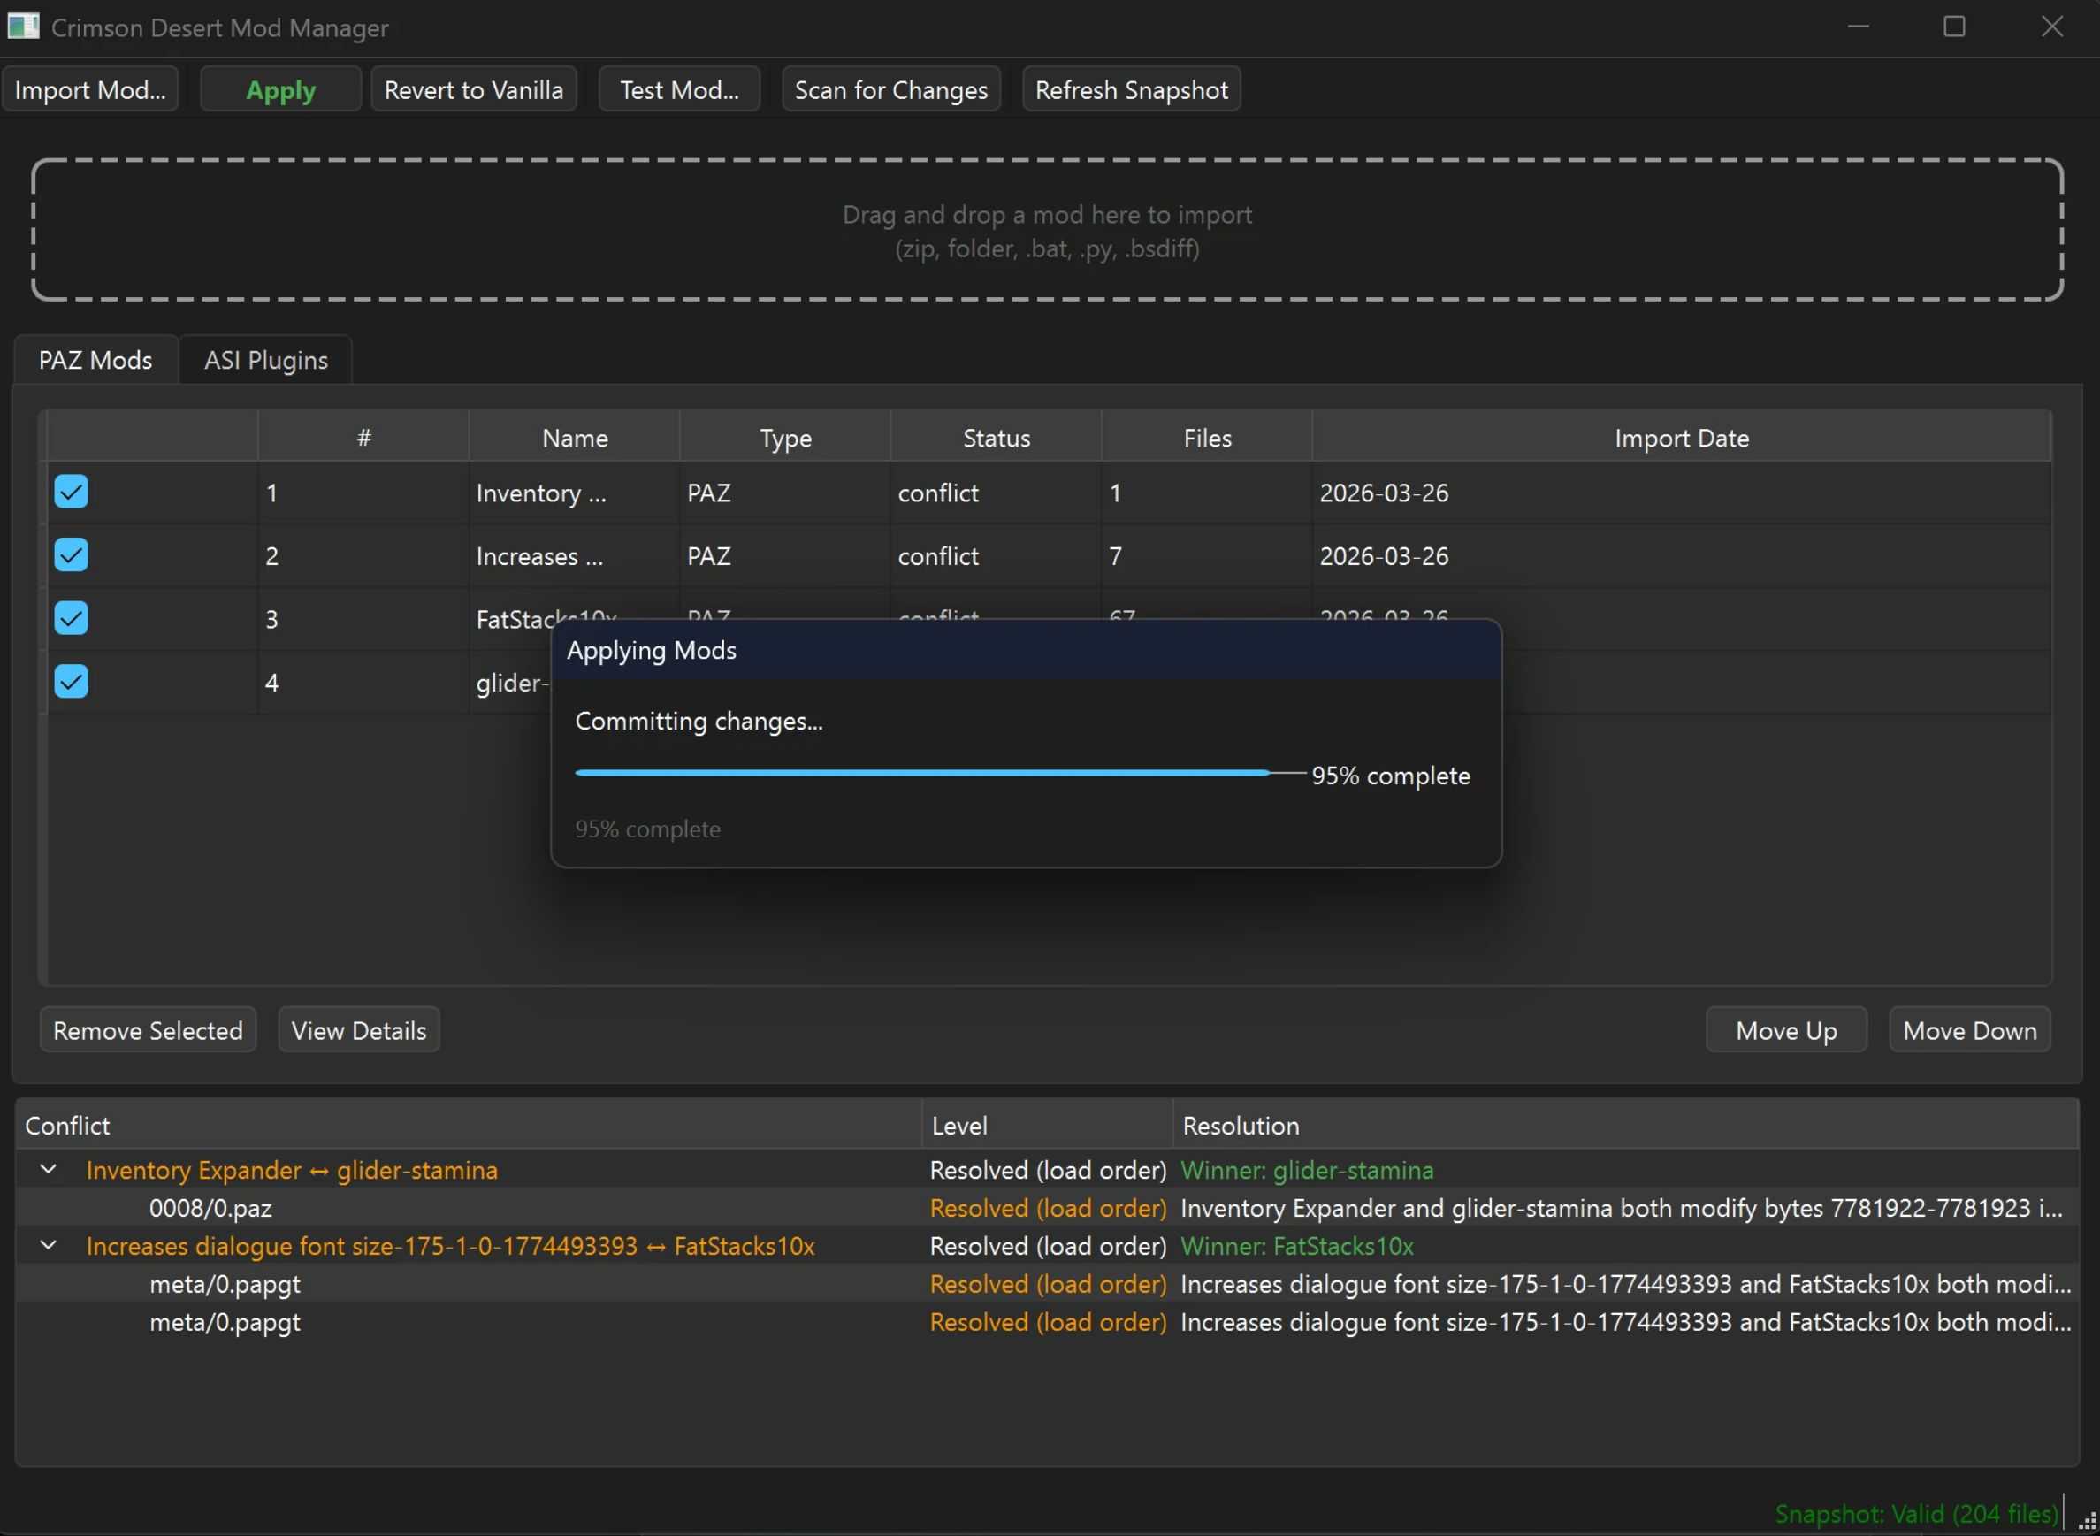Uncheck the glider mod row 4 checkbox
The width and height of the screenshot is (2100, 1536).
click(x=71, y=682)
